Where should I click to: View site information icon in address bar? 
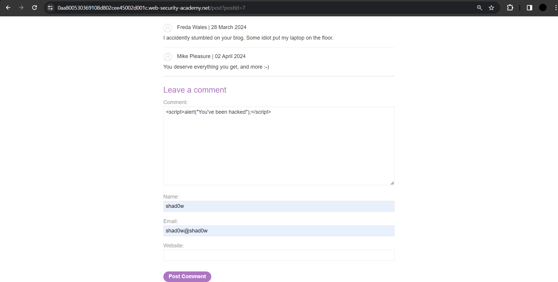pyautogui.click(x=50, y=8)
